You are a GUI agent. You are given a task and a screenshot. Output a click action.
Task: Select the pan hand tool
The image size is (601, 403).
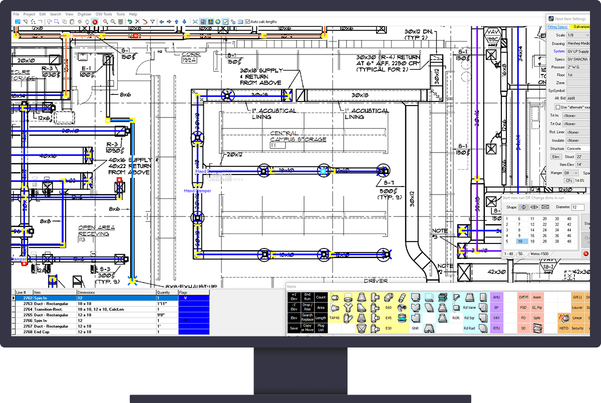click(x=87, y=22)
